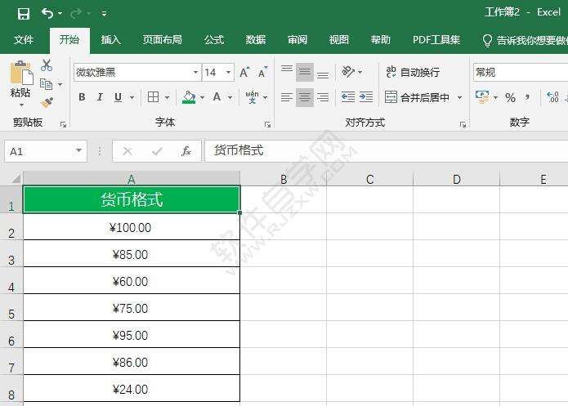Screen dimensions: 568x406
Task: Click the Select All corner triangle
Action: coord(16,179)
